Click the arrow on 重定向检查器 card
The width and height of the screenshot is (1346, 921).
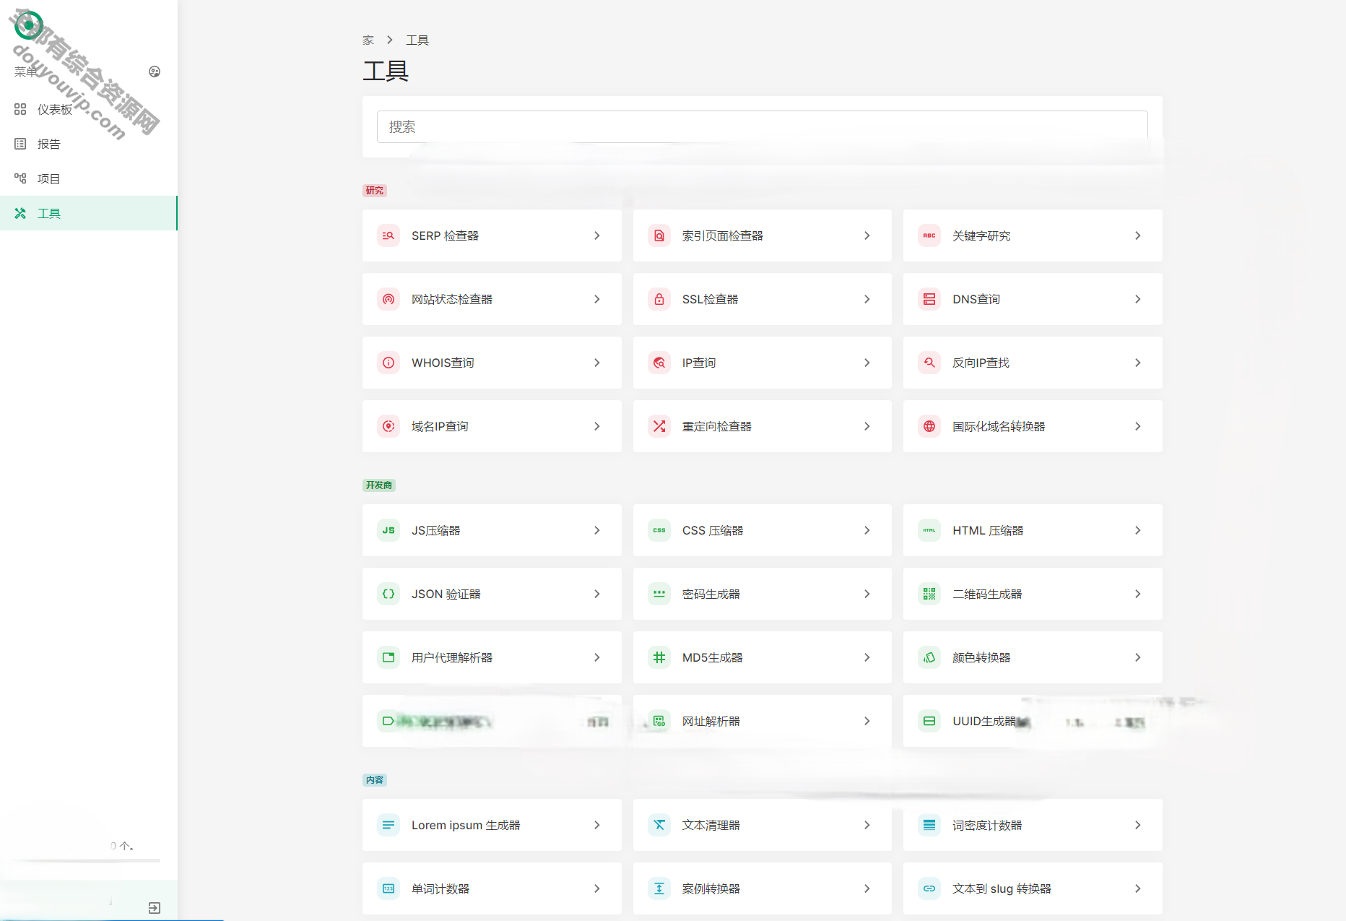[867, 426]
